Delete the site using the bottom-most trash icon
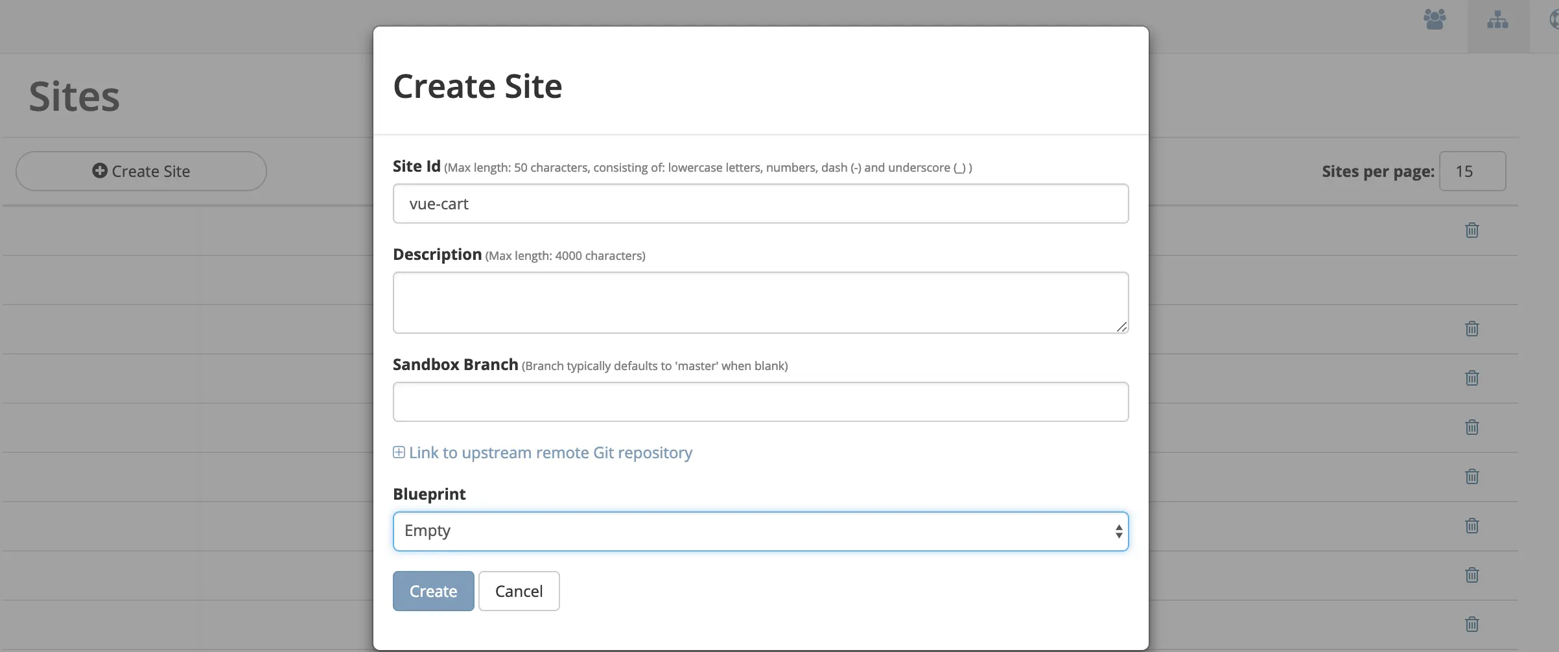1559x652 pixels. point(1472,624)
